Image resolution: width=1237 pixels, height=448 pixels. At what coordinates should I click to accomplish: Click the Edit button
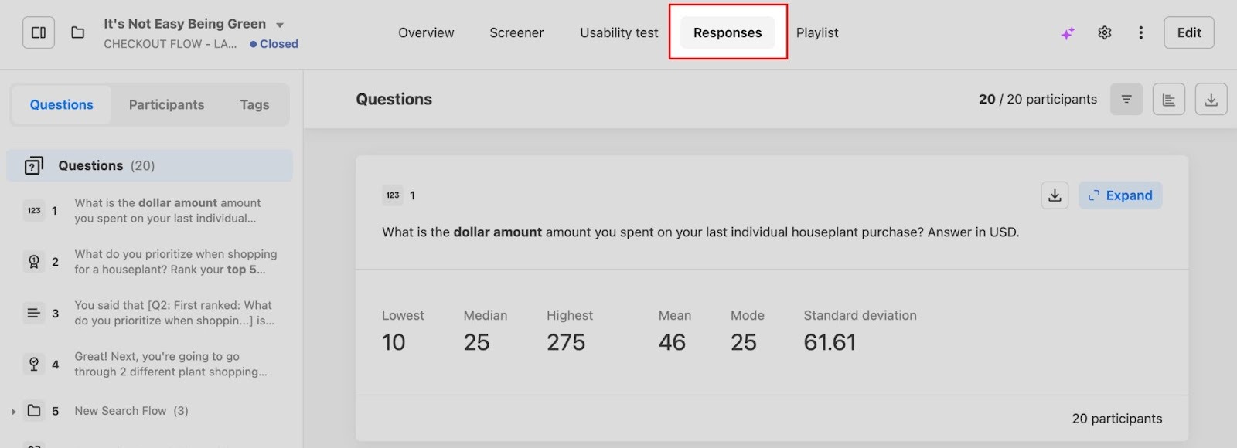(x=1188, y=32)
